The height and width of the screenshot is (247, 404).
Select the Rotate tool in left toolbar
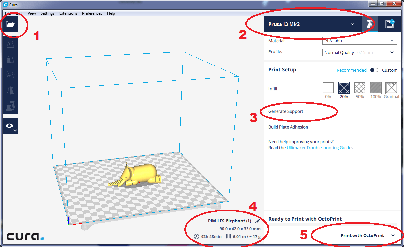[10, 75]
